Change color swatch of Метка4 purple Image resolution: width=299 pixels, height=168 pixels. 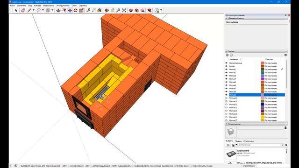[x=263, y=79]
